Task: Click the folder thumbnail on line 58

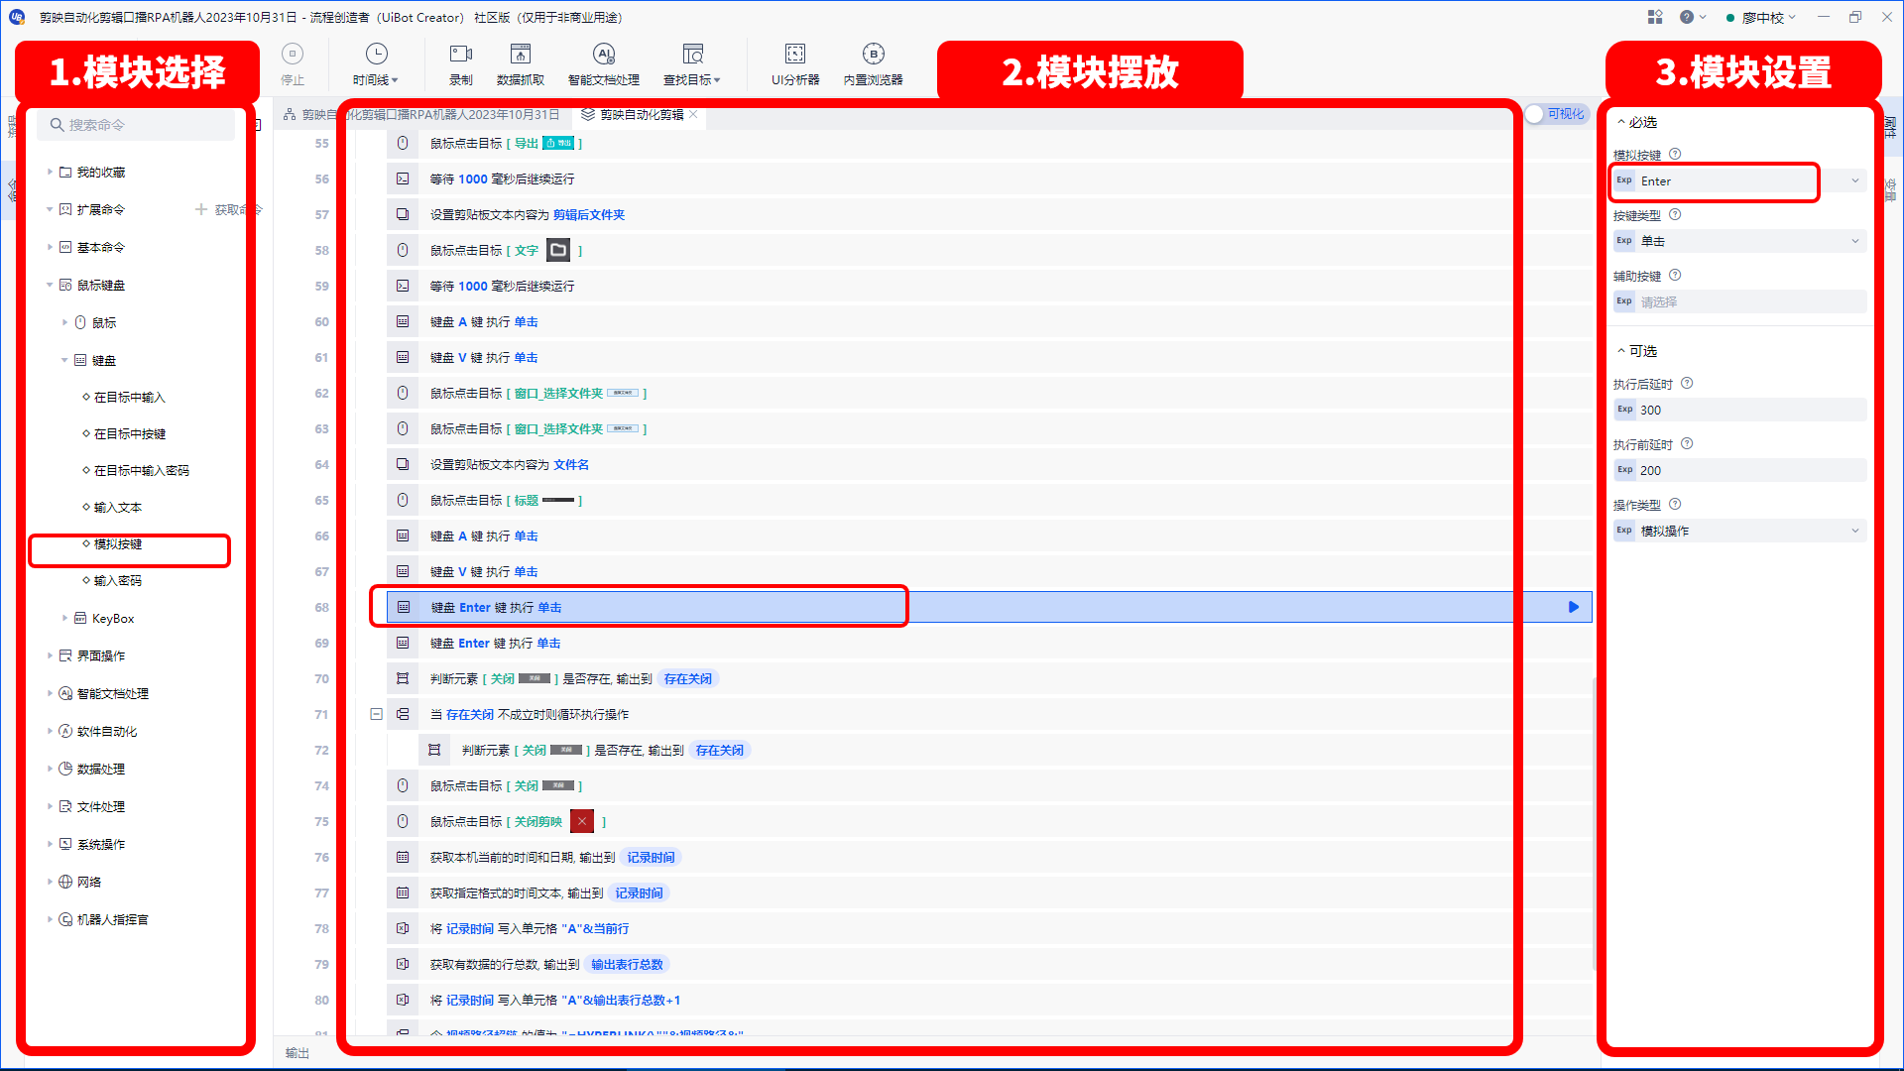Action: 558,251
